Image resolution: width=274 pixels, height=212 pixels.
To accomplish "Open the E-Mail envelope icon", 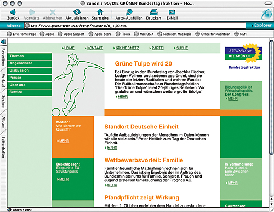I will coord(172,12).
